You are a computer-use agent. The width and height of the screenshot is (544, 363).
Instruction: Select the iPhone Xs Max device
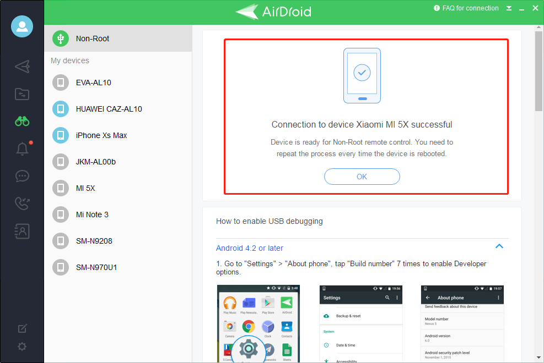(x=101, y=135)
